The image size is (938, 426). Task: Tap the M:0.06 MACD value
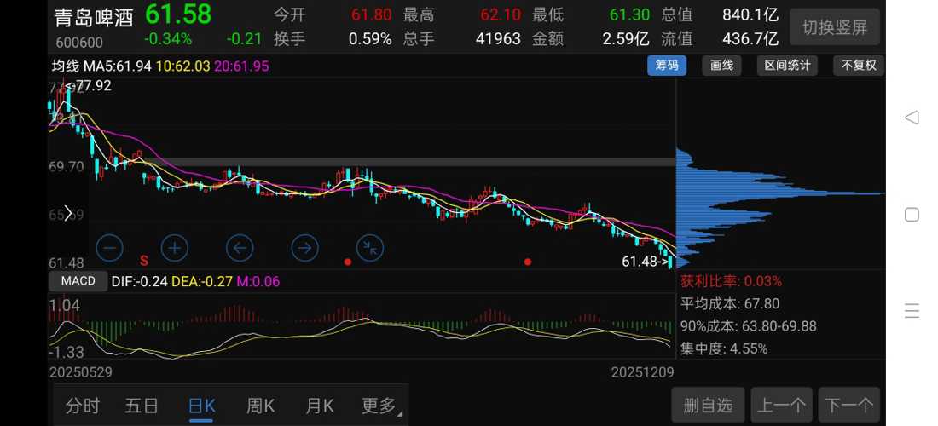point(257,281)
